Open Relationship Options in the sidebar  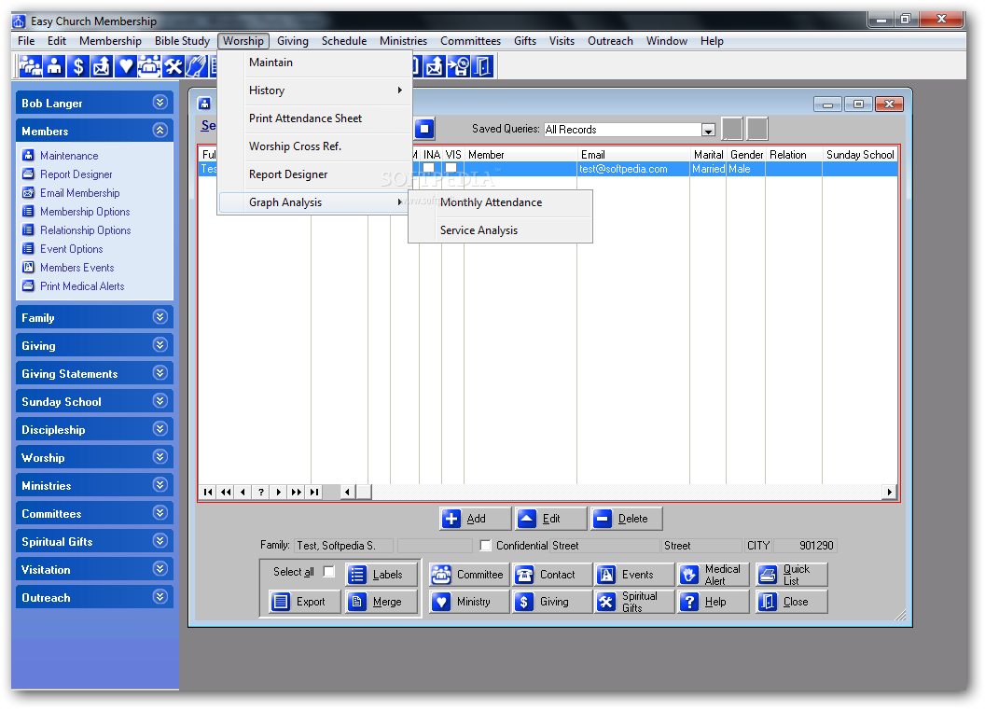[x=86, y=230]
